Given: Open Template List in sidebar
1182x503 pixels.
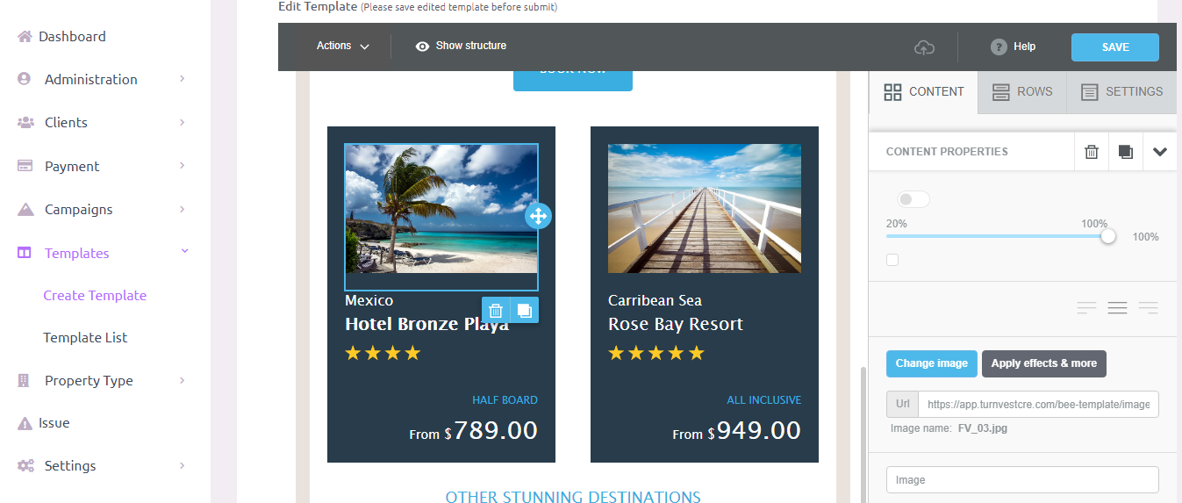Looking at the screenshot, I should (x=85, y=338).
